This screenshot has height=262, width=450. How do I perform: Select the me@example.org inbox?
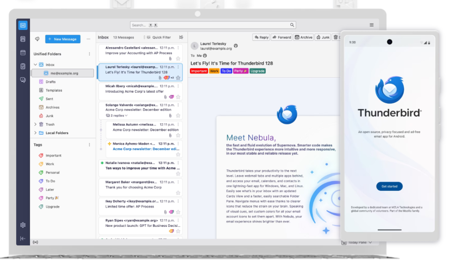[63, 73]
